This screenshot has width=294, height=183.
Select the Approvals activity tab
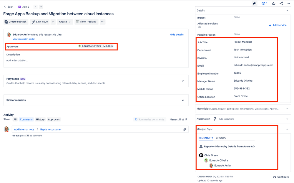pos(54,120)
